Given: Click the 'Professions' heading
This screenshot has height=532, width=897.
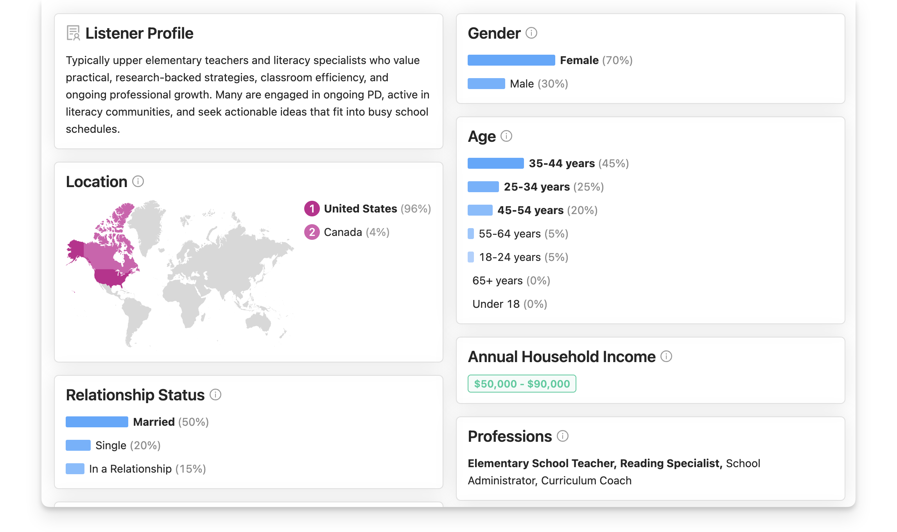Looking at the screenshot, I should click(x=510, y=436).
